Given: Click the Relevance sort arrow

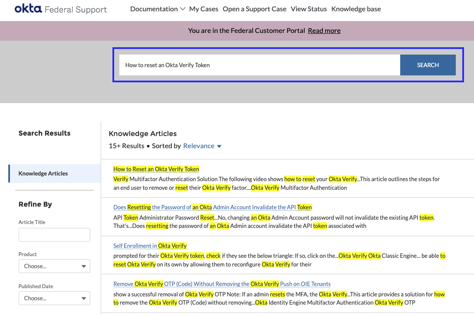Looking at the screenshot, I should click(x=219, y=146).
